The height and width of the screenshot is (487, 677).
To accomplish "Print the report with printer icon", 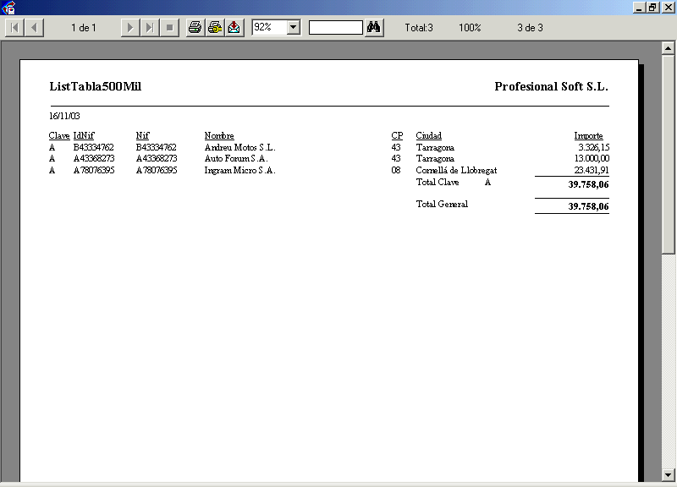I will click(195, 28).
